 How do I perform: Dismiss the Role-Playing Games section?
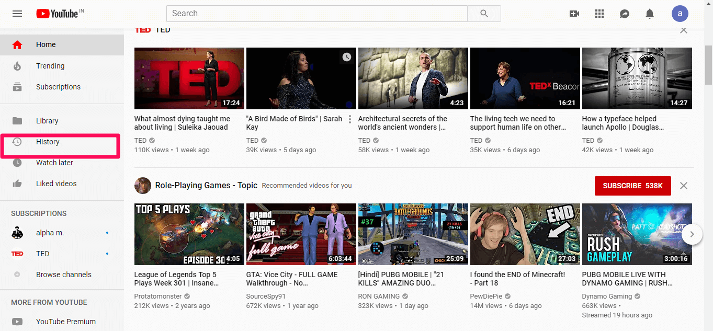(x=683, y=186)
